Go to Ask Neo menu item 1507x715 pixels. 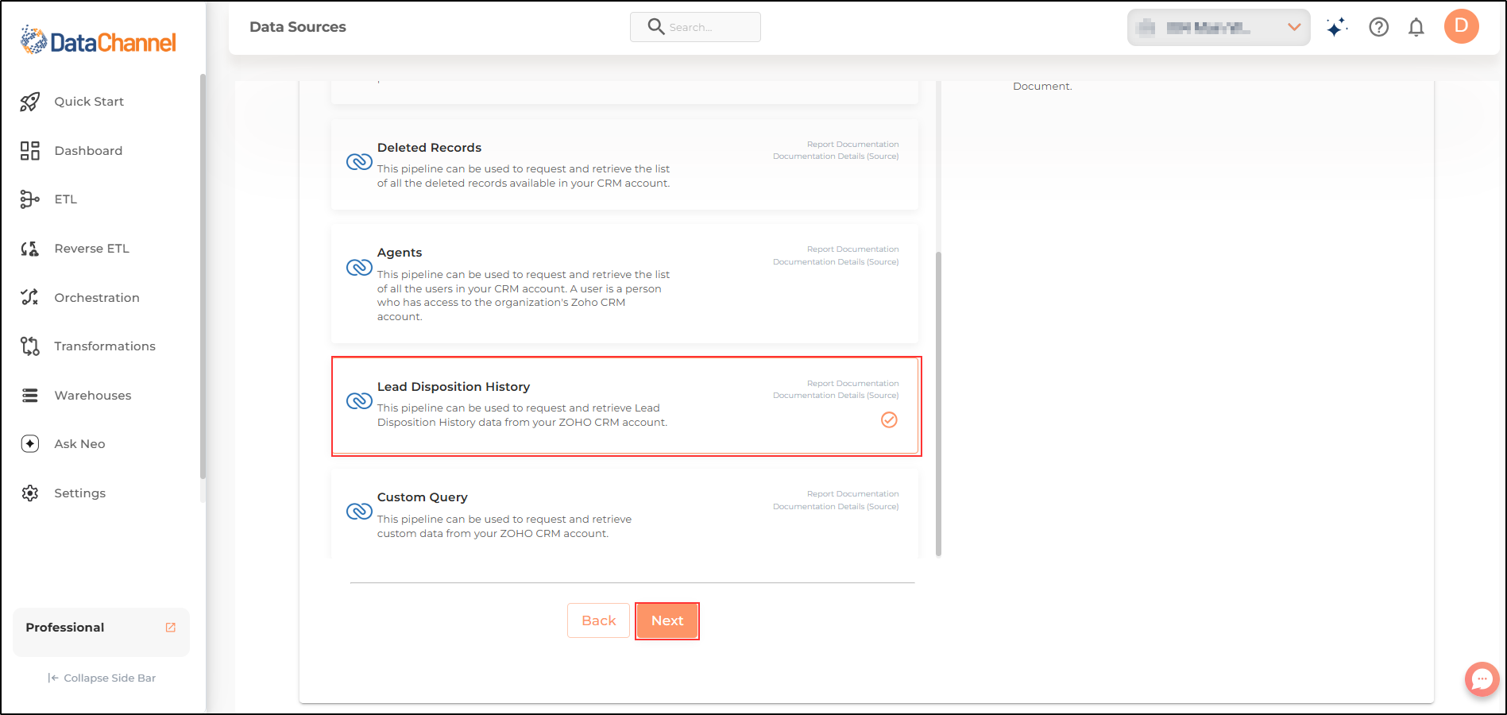pyautogui.click(x=79, y=444)
